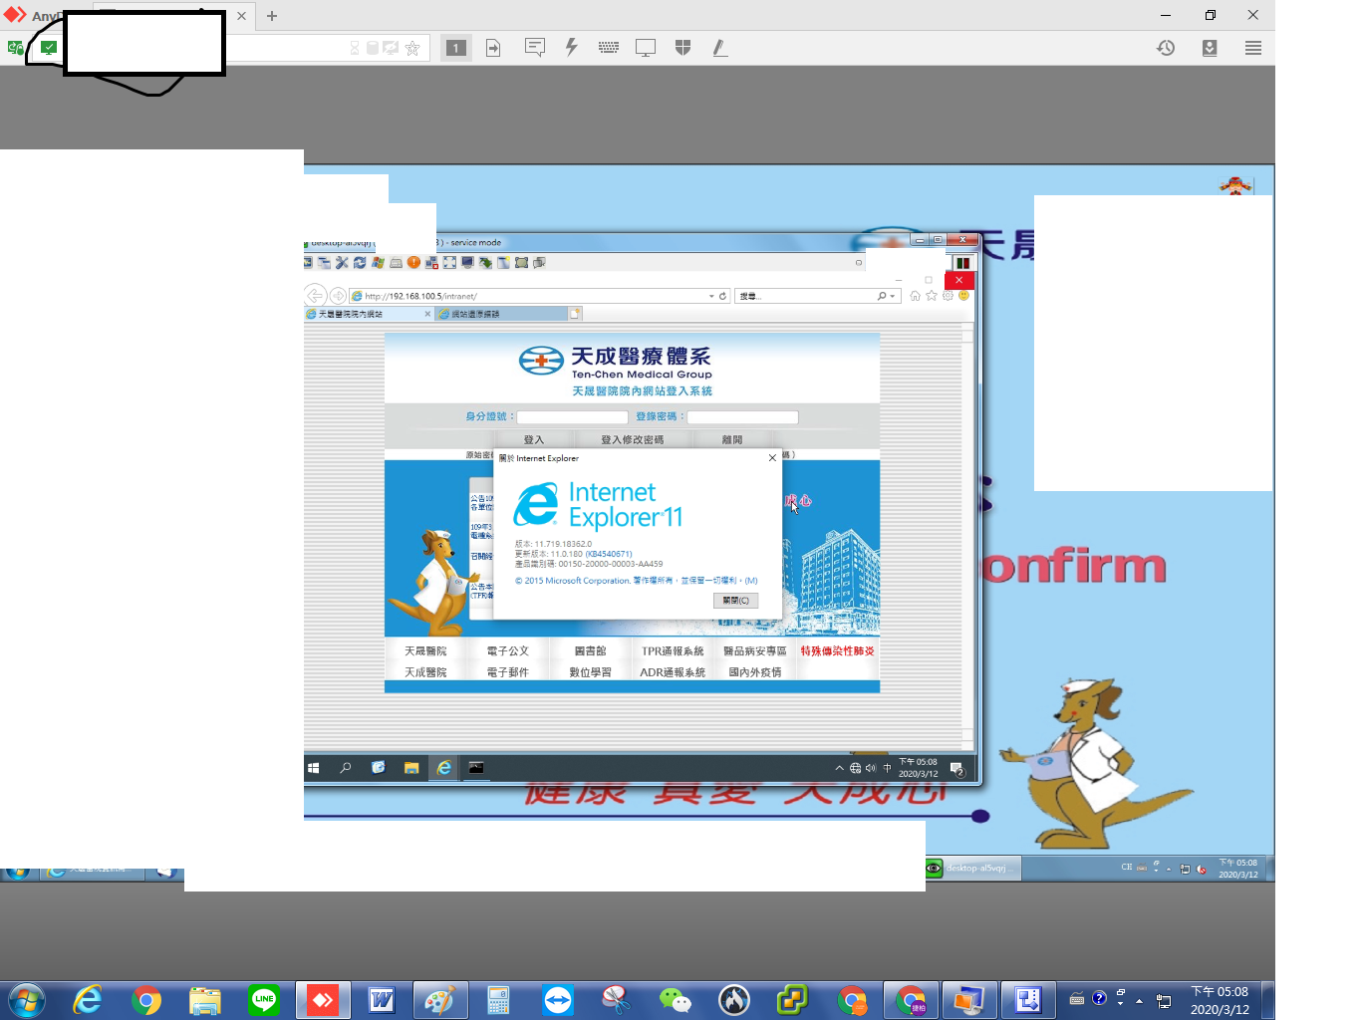1360x1020 pixels.
Task: Click the 身分證號 input field
Action: [572, 417]
